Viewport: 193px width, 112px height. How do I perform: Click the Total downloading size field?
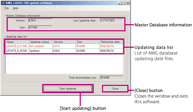[x=111, y=78]
